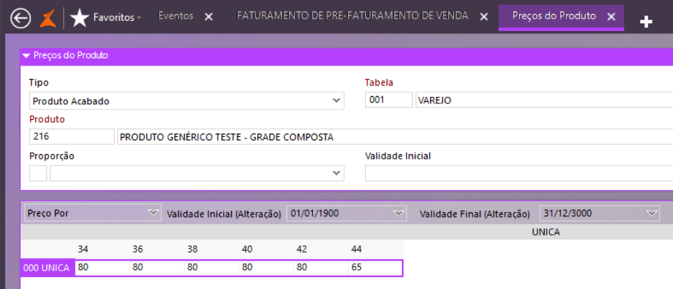Click the back arrow icon
This screenshot has width=673, height=289.
coord(21,19)
